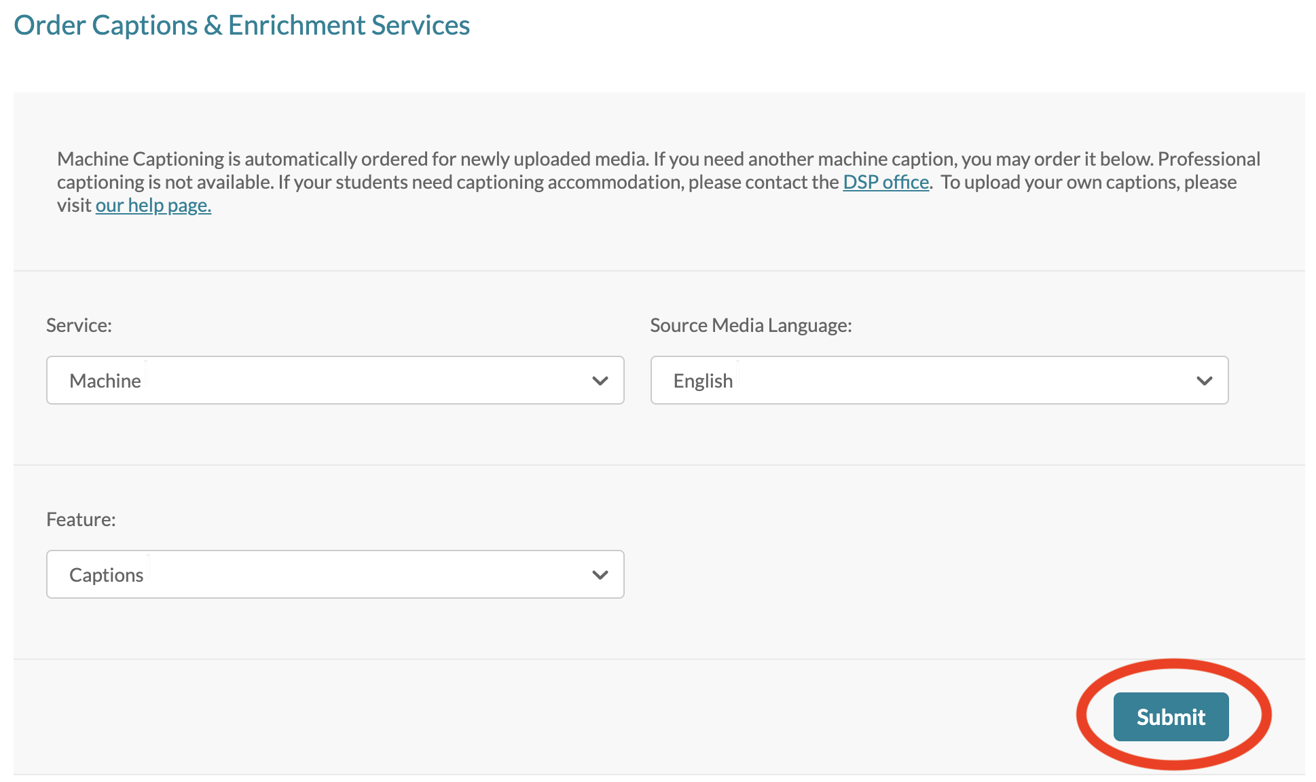Select the Captions value in Feature field
Screen dimensions: 1316x782
(106, 574)
